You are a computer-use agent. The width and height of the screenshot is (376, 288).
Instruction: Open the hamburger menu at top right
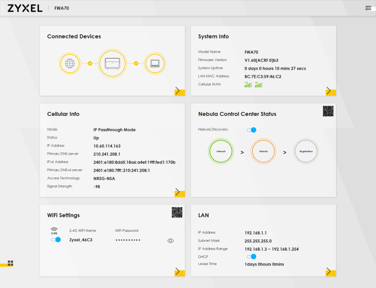point(368,8)
